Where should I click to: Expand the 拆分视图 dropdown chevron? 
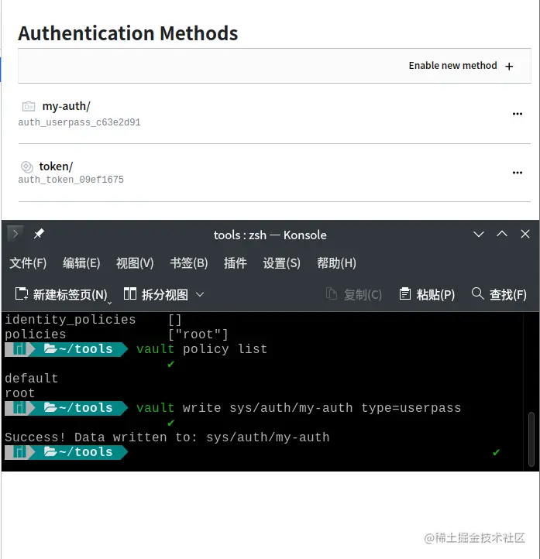point(200,295)
